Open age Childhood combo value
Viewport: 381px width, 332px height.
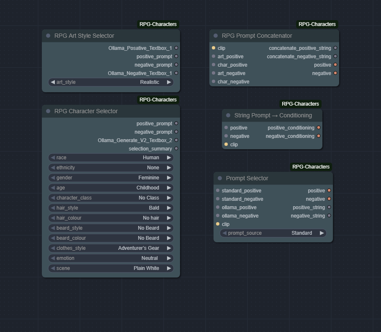point(148,188)
